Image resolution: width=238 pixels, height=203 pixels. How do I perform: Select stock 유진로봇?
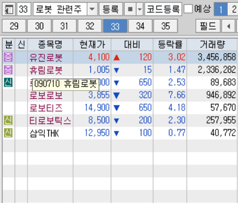coord(46,57)
